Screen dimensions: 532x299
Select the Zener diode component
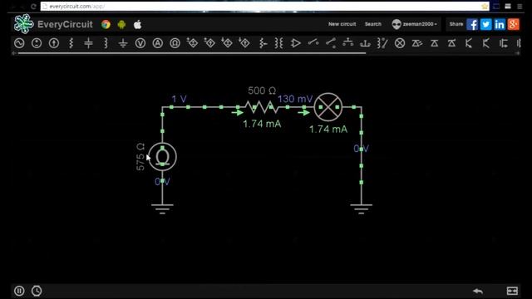click(x=451, y=43)
